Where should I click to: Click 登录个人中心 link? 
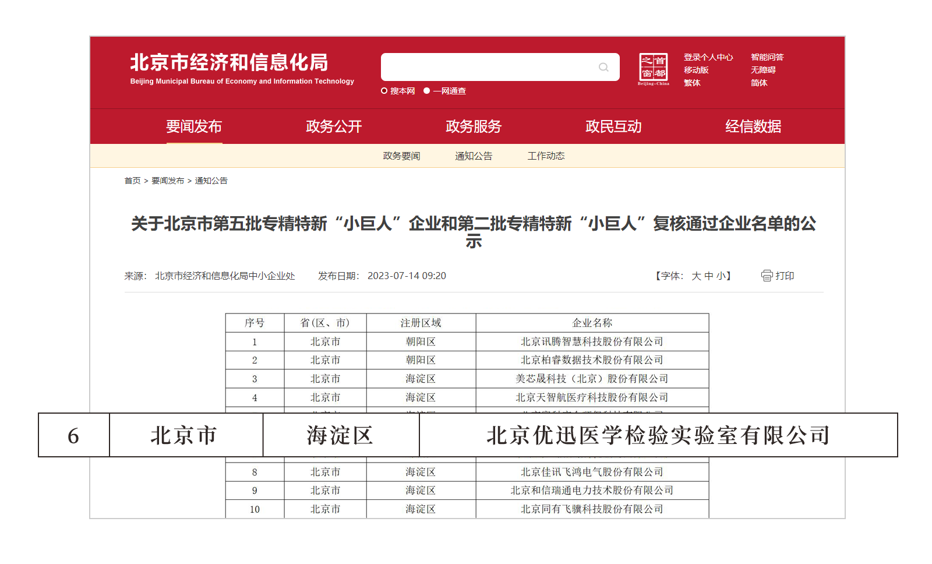click(x=708, y=57)
